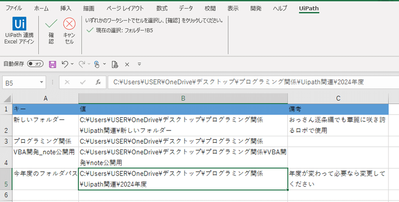Toggle 自動保存 switch

coord(35,64)
